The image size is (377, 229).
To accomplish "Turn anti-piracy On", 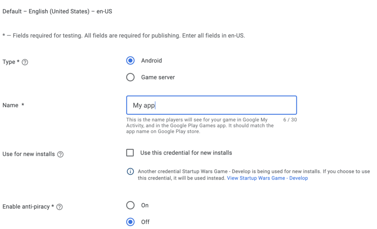I will pos(130,205).
